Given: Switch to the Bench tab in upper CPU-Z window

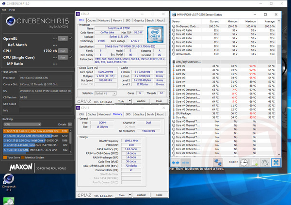Looking at the screenshot, I should pyautogui.click(x=150, y=20).
